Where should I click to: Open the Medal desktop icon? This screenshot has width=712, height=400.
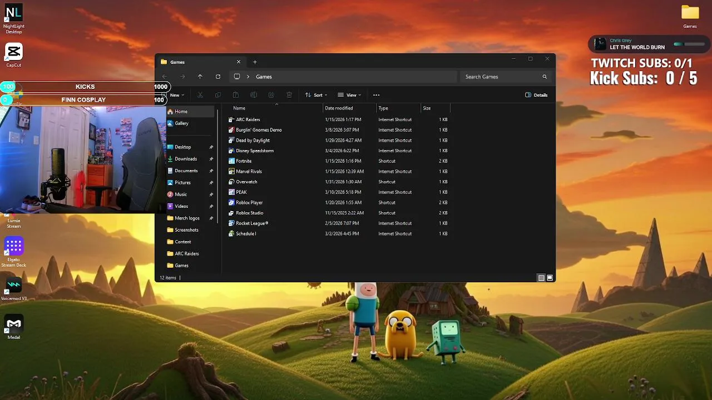point(14,327)
